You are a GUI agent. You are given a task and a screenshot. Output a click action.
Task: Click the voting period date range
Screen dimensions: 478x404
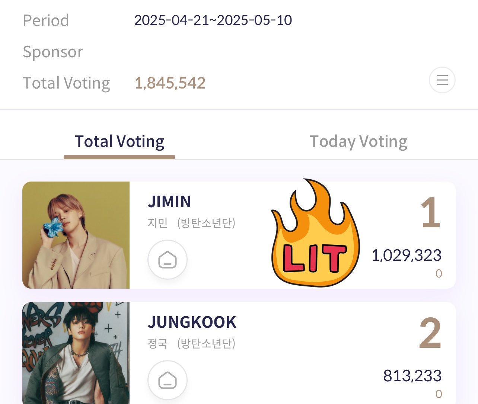(x=213, y=20)
